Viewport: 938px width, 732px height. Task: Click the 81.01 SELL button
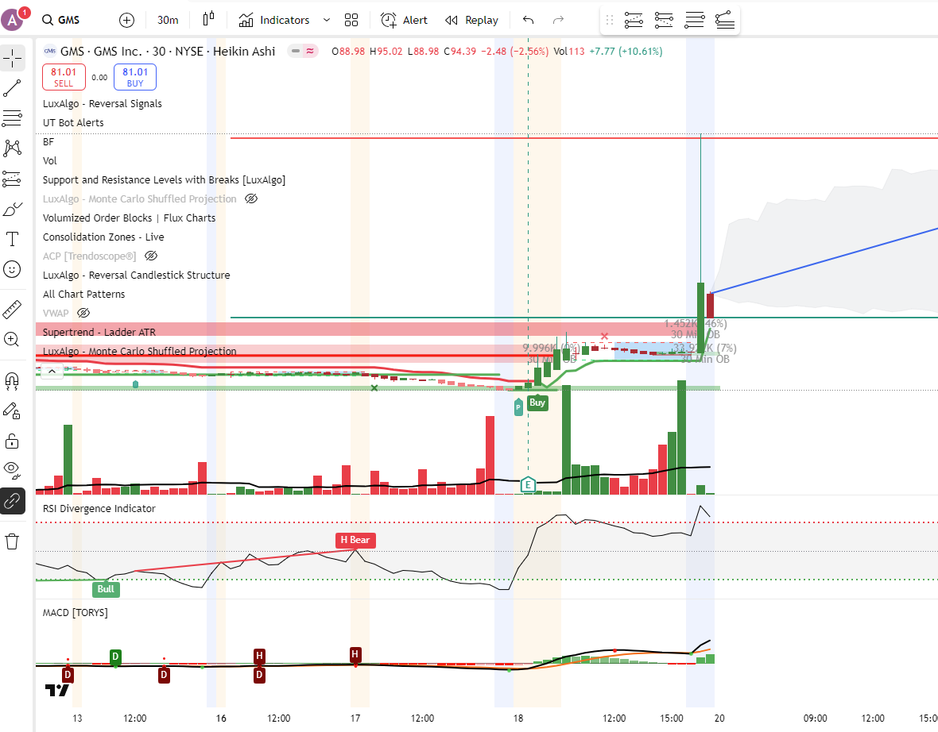(64, 77)
